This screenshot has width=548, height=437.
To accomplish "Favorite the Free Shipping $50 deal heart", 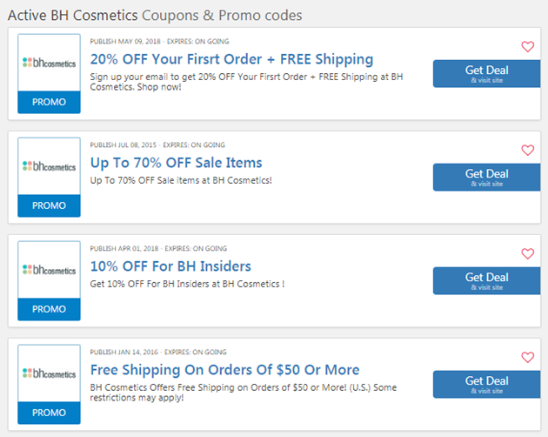I will point(528,357).
